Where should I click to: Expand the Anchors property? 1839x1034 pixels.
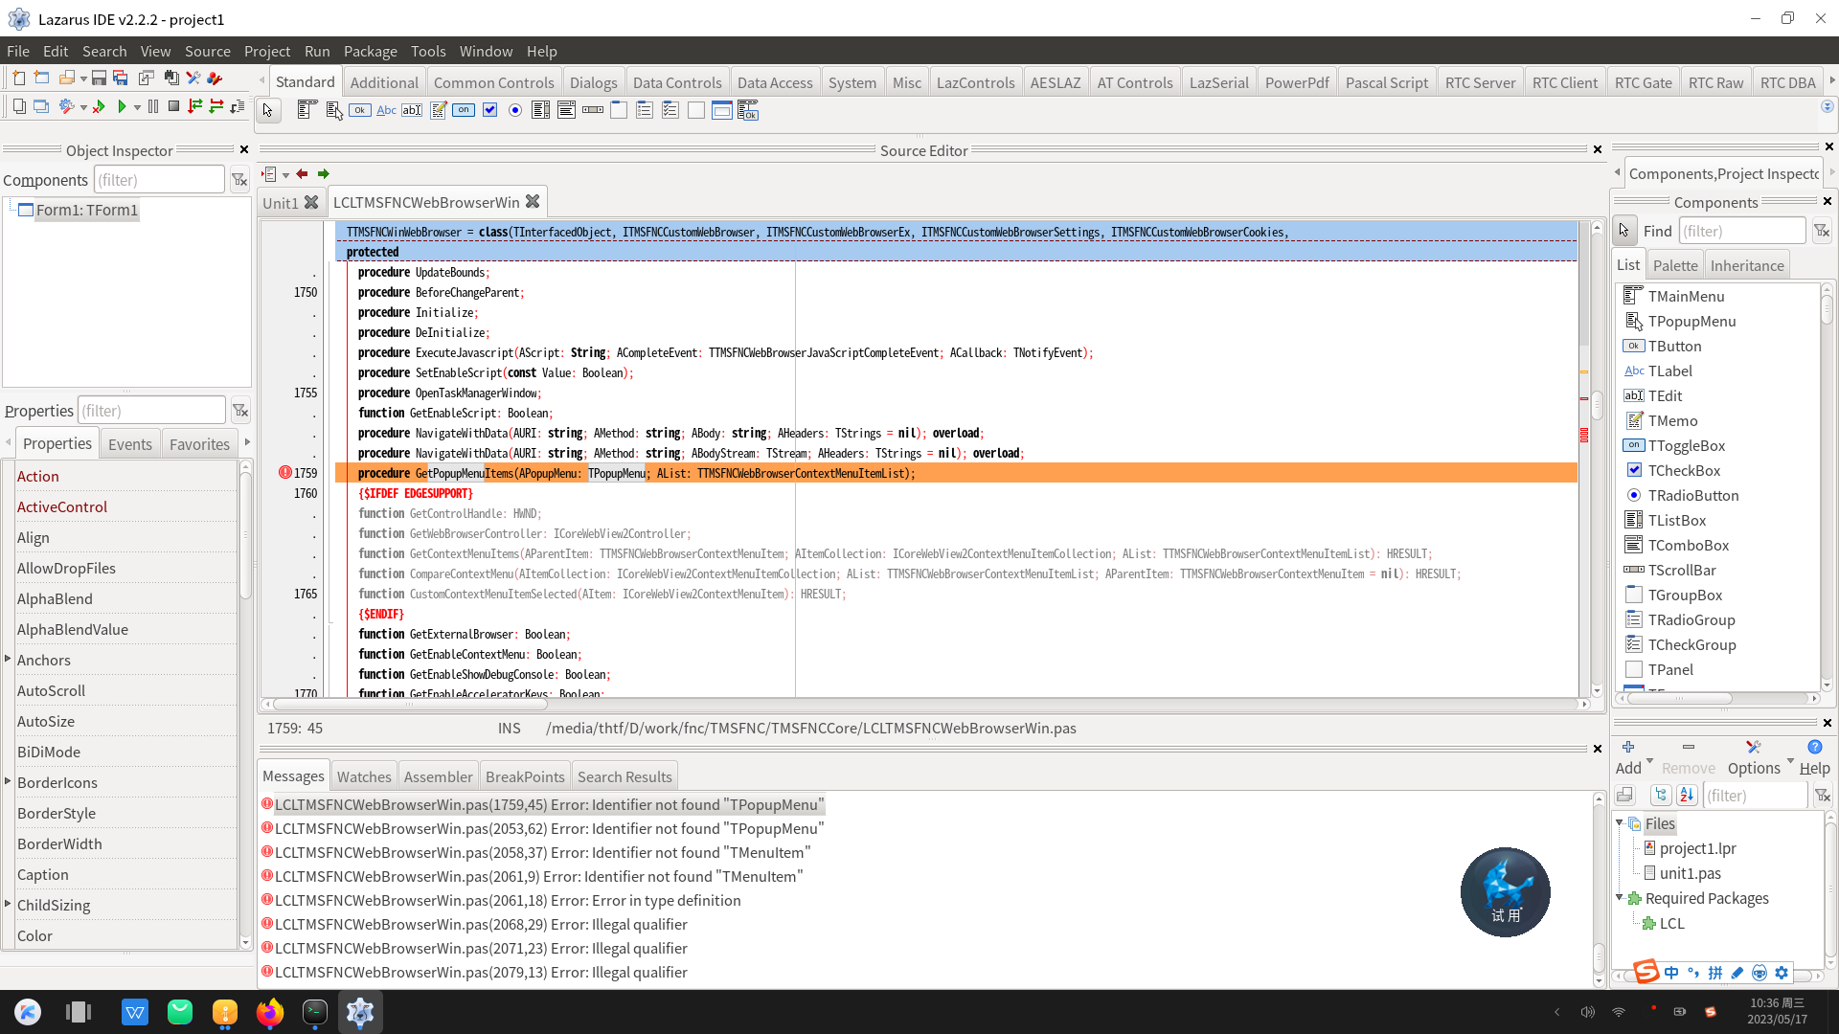coord(8,659)
